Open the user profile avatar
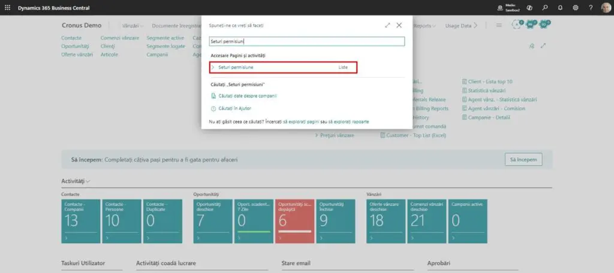The width and height of the screenshot is (614, 273). 606,8
